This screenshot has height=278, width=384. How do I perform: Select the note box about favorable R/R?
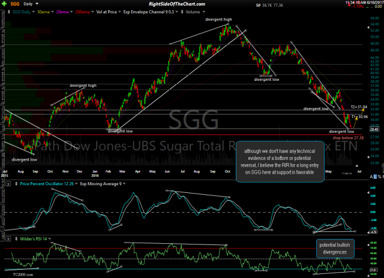[280, 162]
